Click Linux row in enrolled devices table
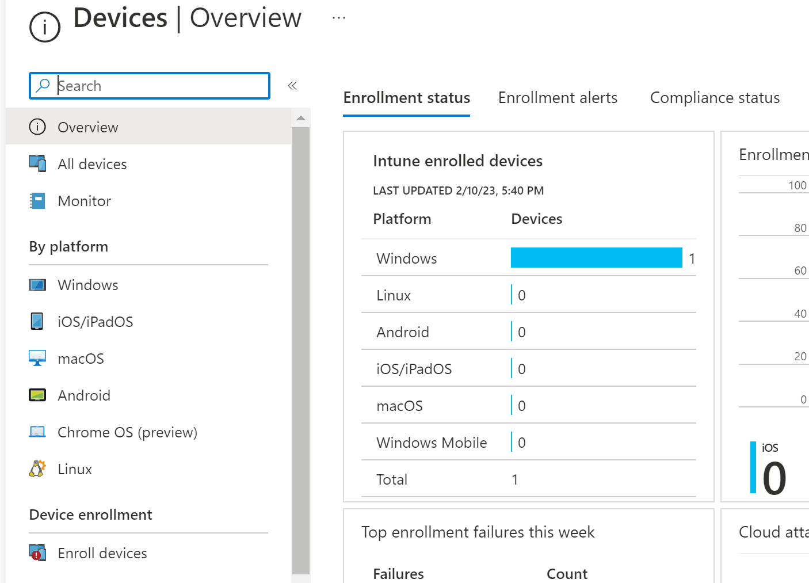Viewport: 809px width, 583px height. click(529, 295)
